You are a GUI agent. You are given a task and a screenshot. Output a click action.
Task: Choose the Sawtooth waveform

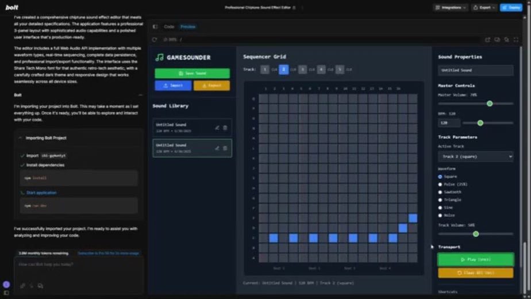(x=440, y=192)
